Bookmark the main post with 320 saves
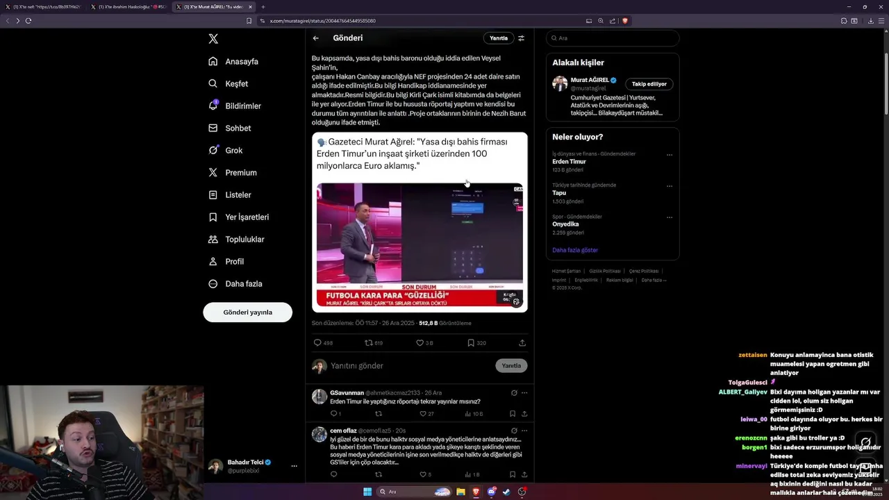889x500 pixels. (471, 343)
